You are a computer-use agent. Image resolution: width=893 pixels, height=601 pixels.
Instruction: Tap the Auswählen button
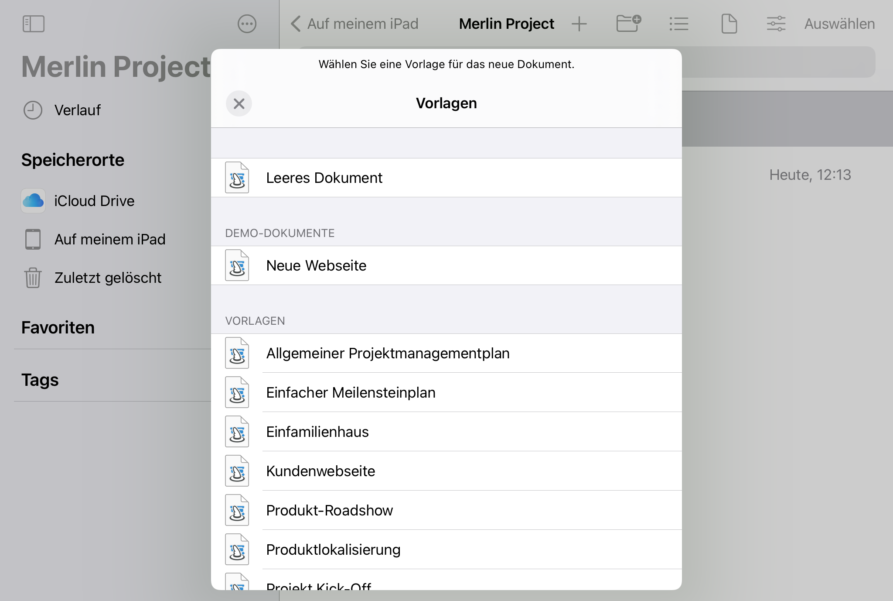tap(839, 24)
